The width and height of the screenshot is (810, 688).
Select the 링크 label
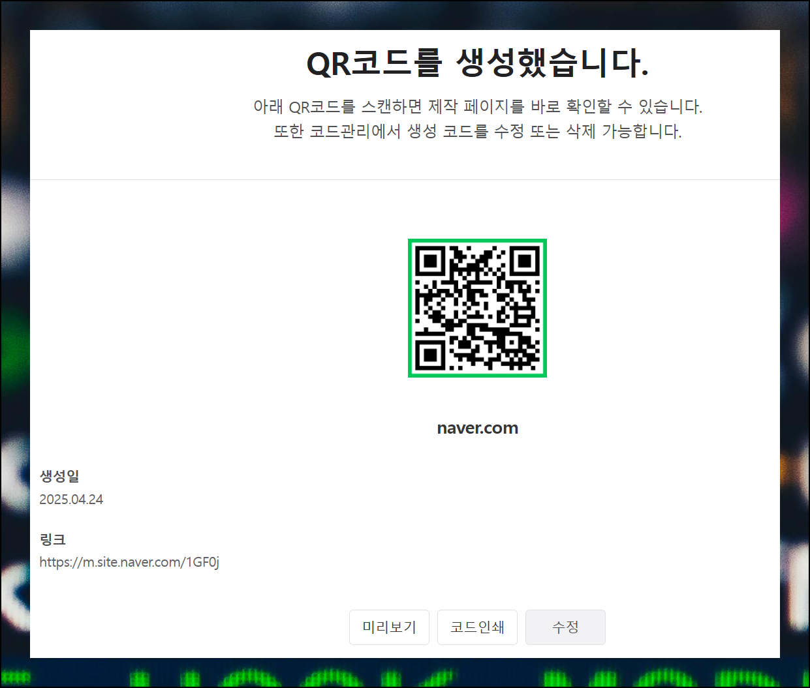pyautogui.click(x=53, y=539)
